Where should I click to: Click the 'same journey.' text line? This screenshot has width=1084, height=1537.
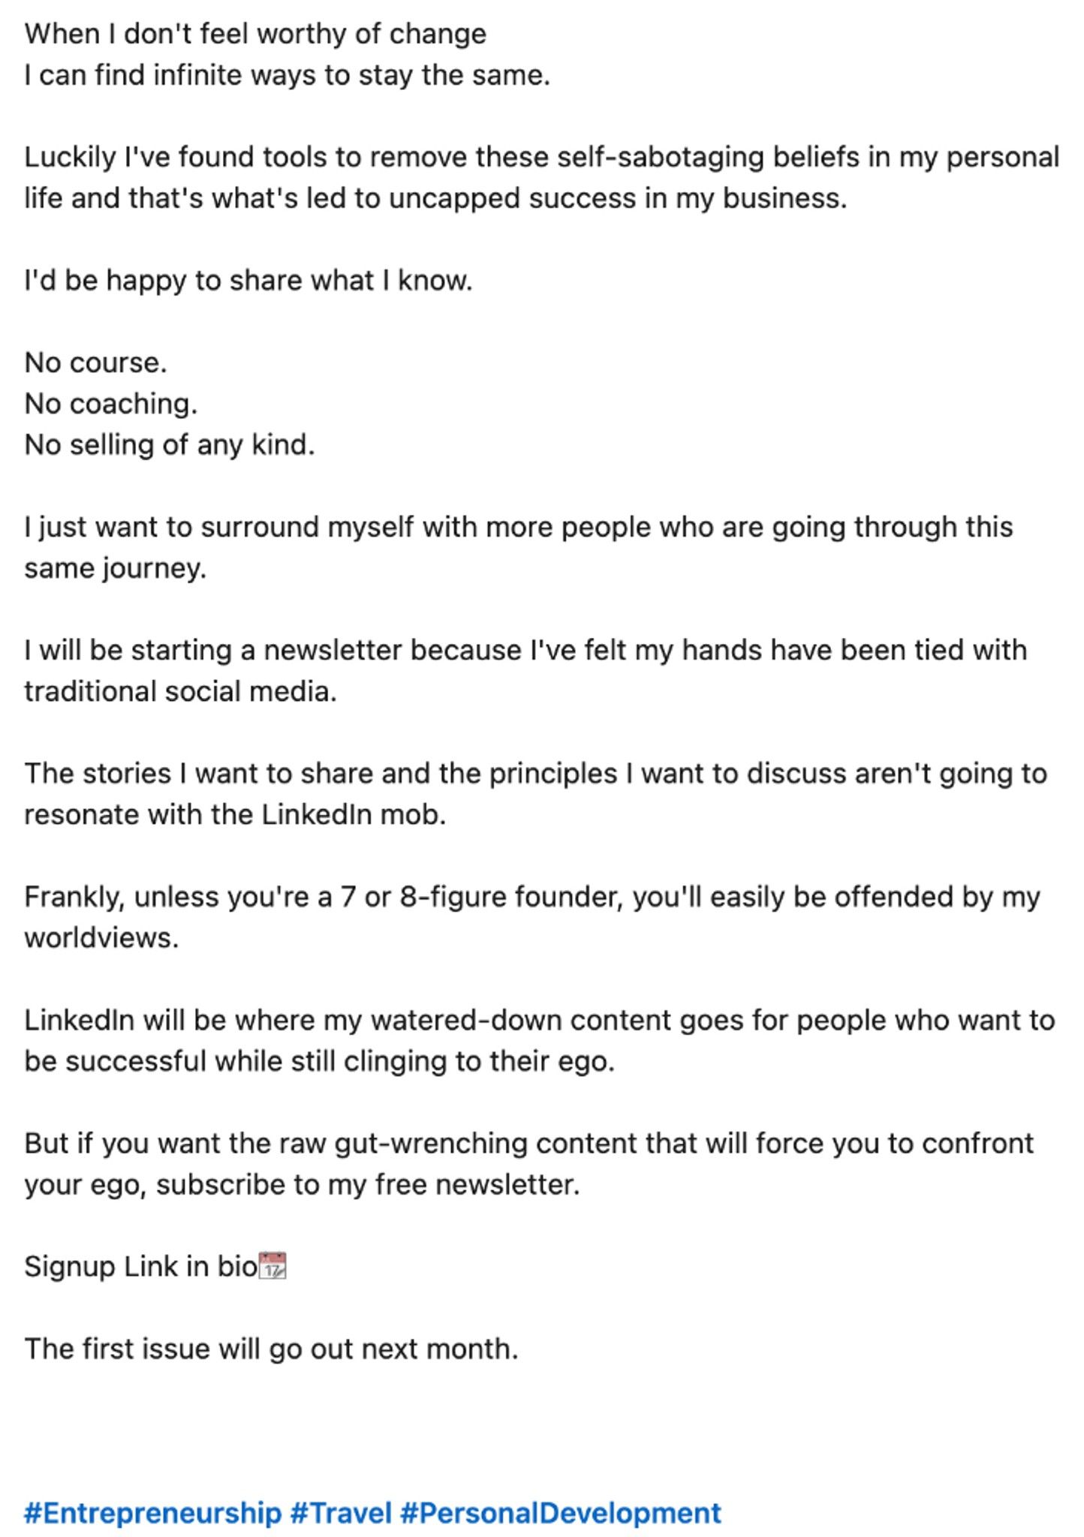point(116,568)
